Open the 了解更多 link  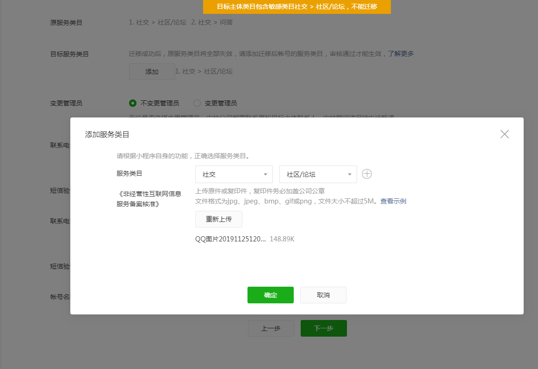coord(401,54)
